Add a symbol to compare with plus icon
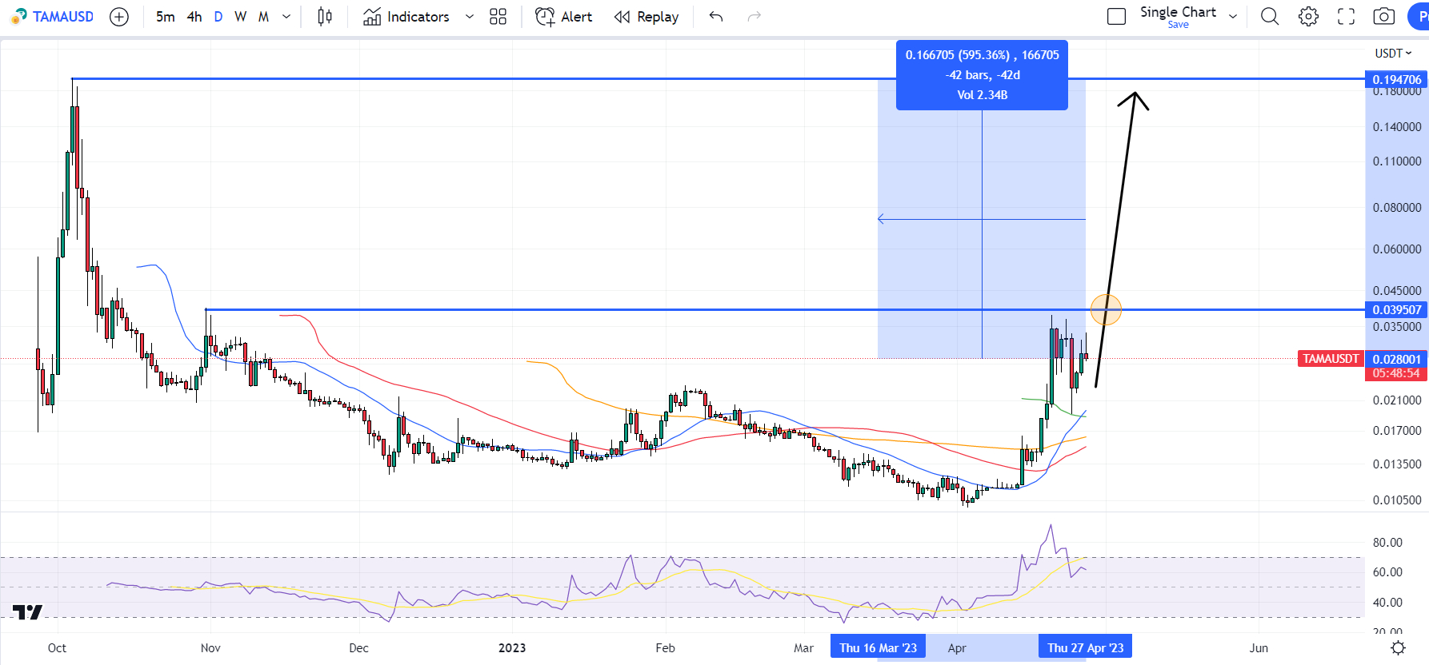The height and width of the screenshot is (665, 1429). click(x=119, y=17)
